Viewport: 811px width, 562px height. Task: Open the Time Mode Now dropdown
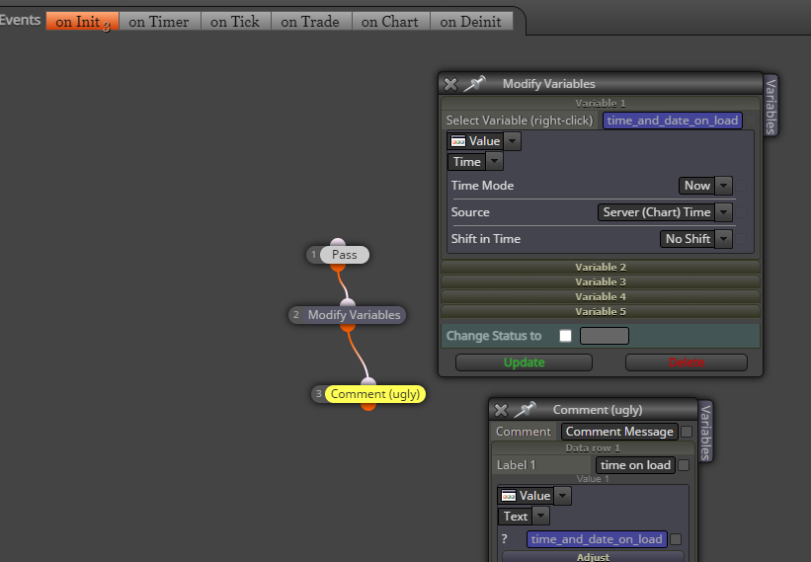[x=724, y=186]
